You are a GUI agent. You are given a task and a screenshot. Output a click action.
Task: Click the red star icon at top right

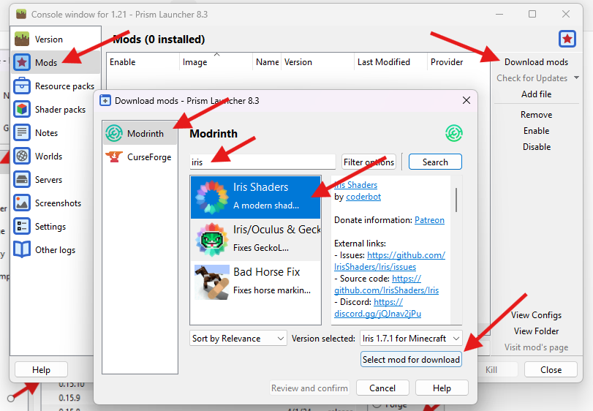(567, 39)
